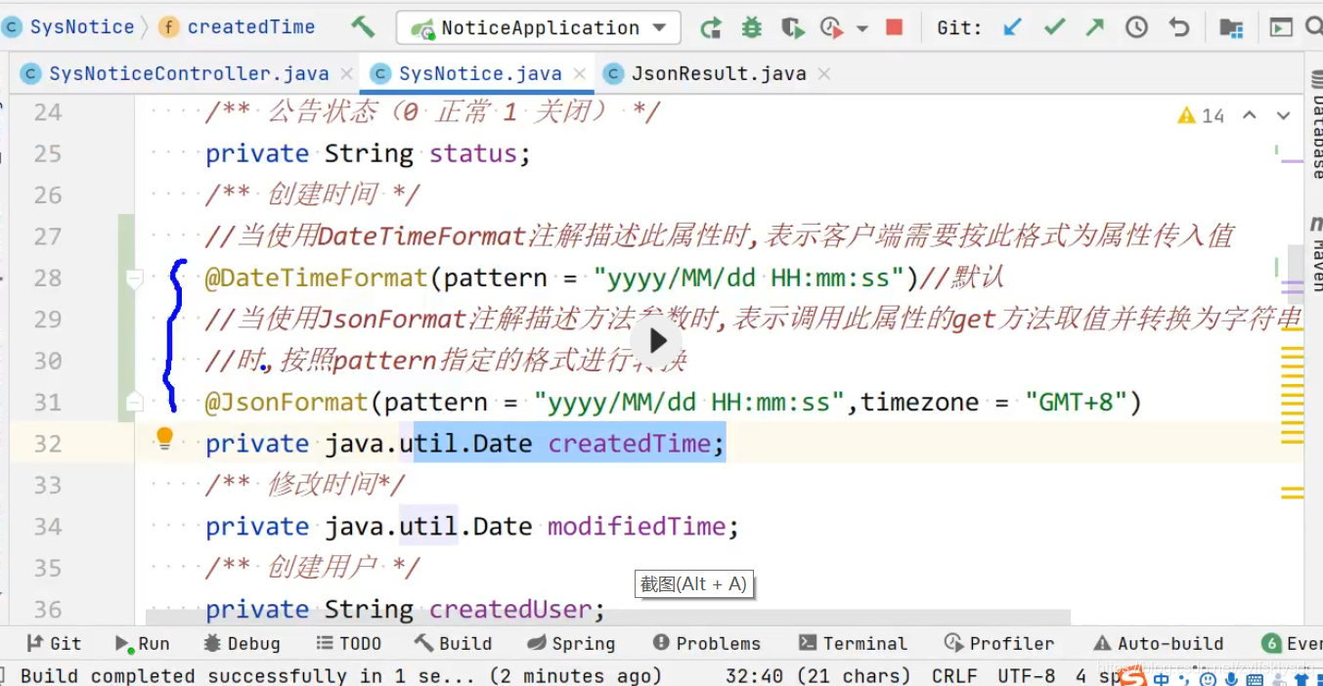Open the Spring tool window
This screenshot has height=686, width=1323.
tap(571, 643)
